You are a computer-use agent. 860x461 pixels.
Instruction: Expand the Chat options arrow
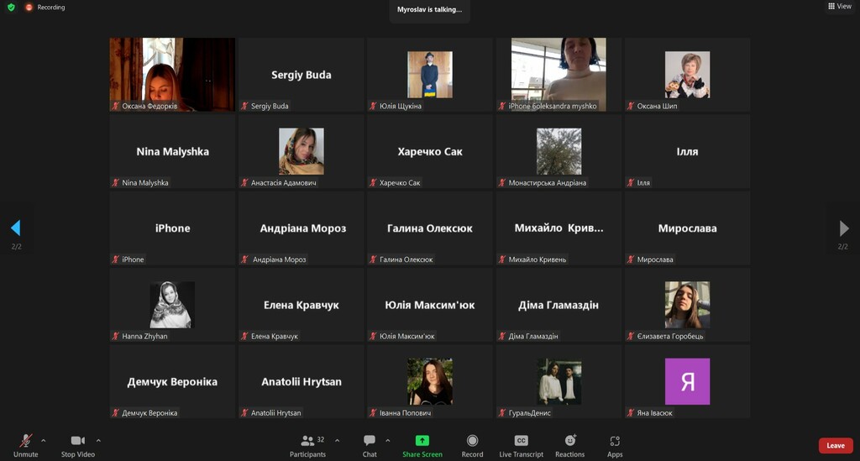coord(388,440)
